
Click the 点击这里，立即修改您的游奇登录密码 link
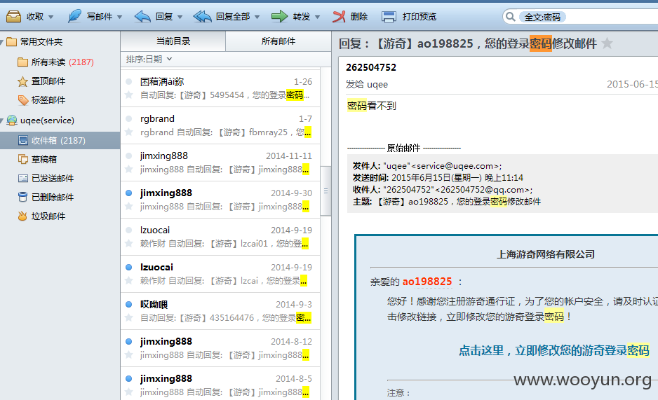point(554,350)
